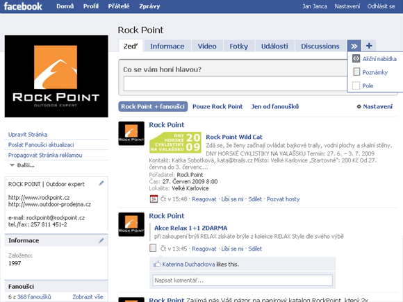Click Odhlásit se link
Screen dimensions: 403x302
(381, 6)
